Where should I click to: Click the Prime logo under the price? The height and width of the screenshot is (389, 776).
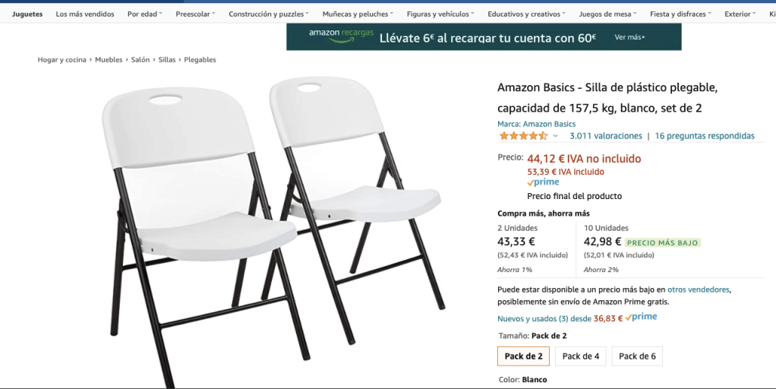pos(543,182)
